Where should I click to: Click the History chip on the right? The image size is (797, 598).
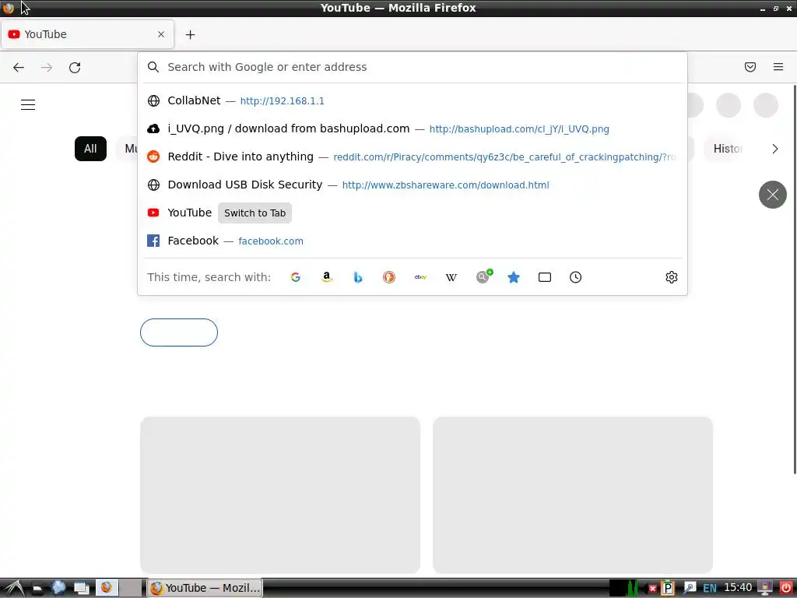click(x=728, y=149)
